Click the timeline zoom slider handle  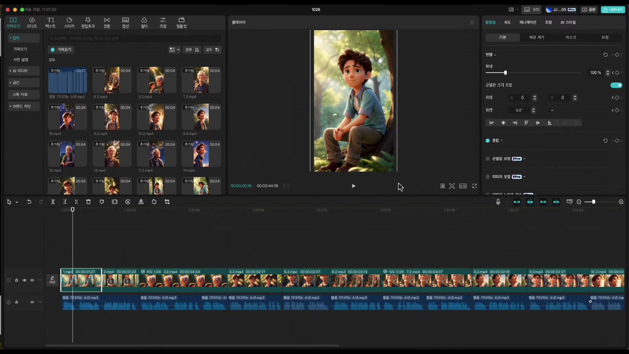593,202
